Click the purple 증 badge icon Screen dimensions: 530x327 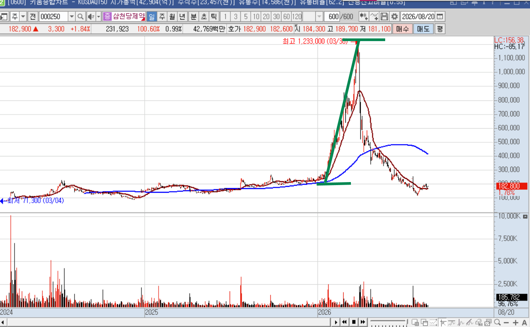107,17
